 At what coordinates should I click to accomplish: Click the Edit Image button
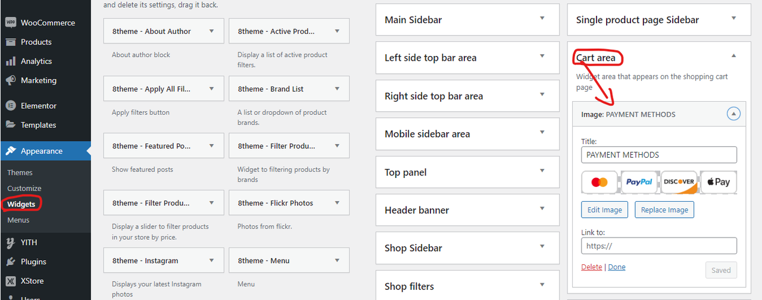click(x=605, y=210)
